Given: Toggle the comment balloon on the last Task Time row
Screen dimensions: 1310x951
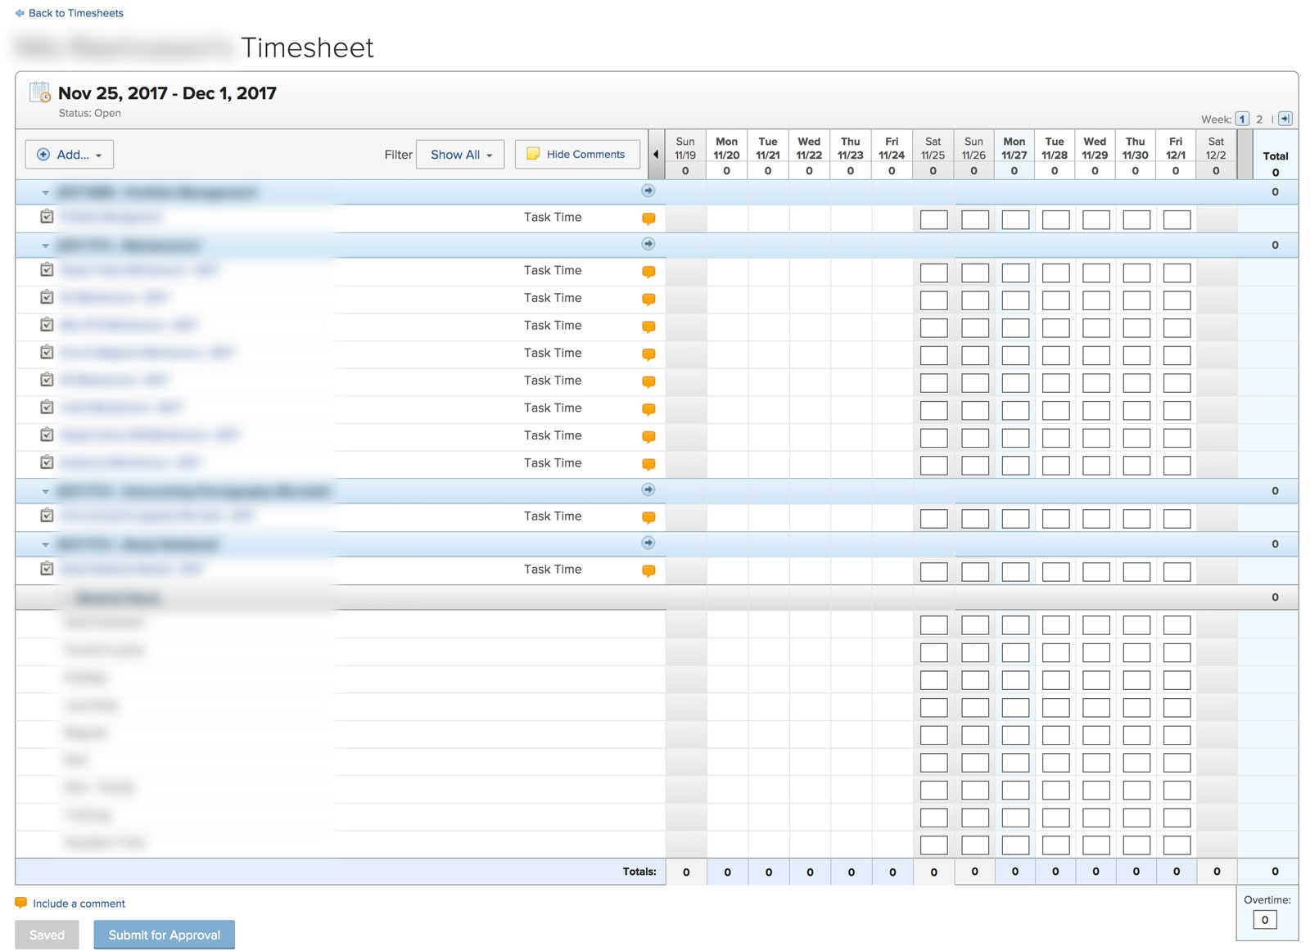Looking at the screenshot, I should [648, 570].
